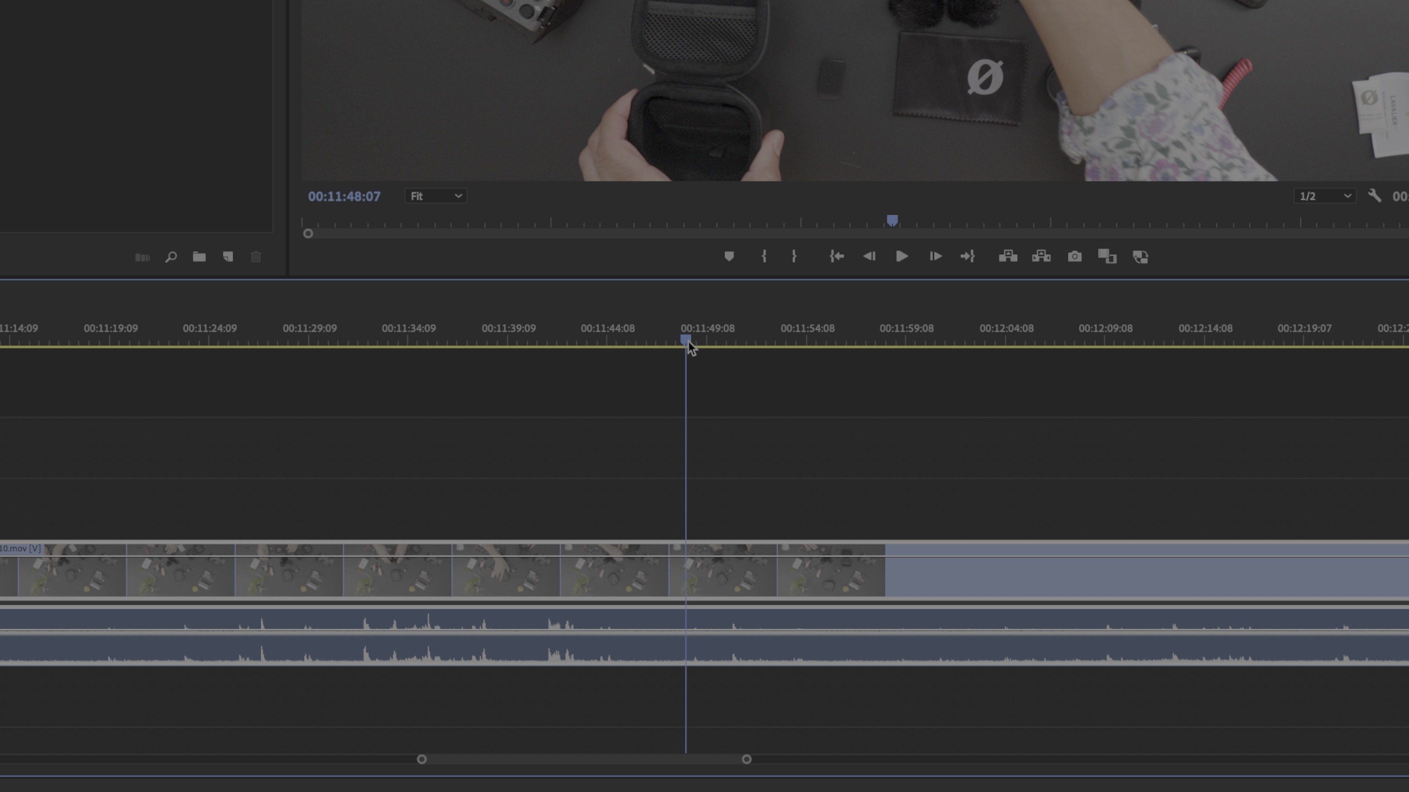The width and height of the screenshot is (1409, 792).
Task: Export a frame using the camera icon
Action: (x=1074, y=256)
